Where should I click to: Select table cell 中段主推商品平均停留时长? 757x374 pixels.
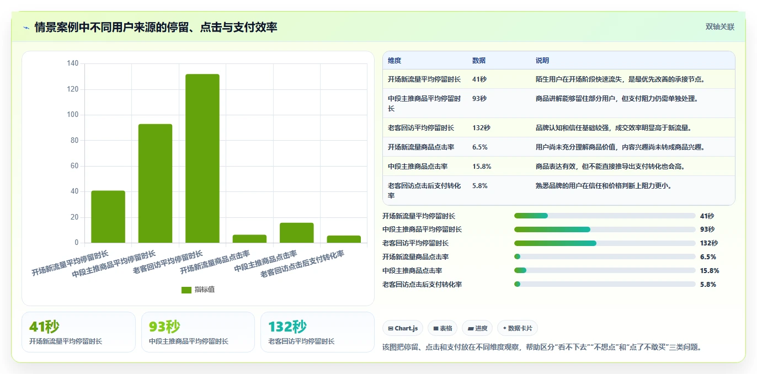(x=424, y=103)
